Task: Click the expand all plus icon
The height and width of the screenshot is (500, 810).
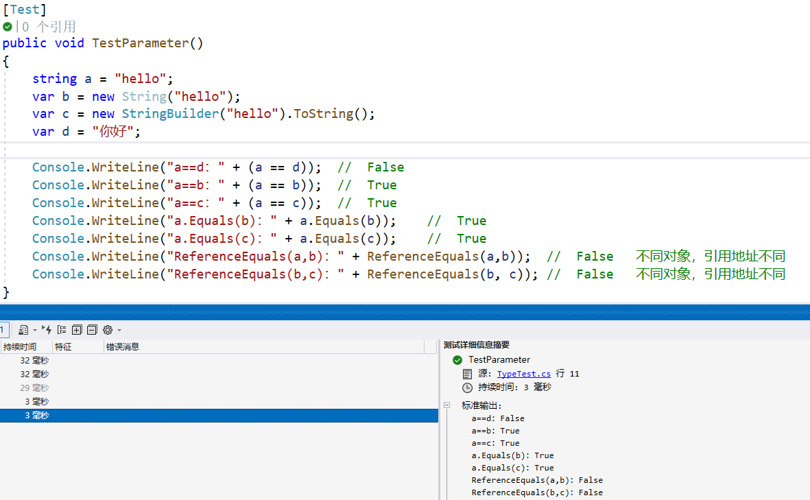Action: point(77,330)
